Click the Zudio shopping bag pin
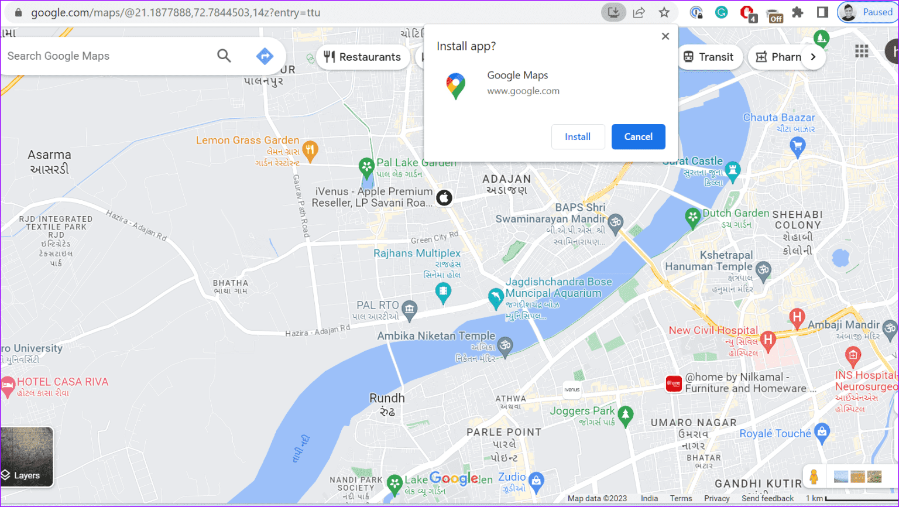This screenshot has width=899, height=507. (x=536, y=481)
